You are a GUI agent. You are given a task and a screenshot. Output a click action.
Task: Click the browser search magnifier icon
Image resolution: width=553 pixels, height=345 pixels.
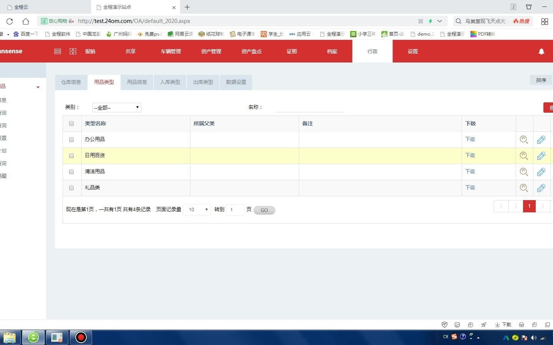(x=459, y=21)
